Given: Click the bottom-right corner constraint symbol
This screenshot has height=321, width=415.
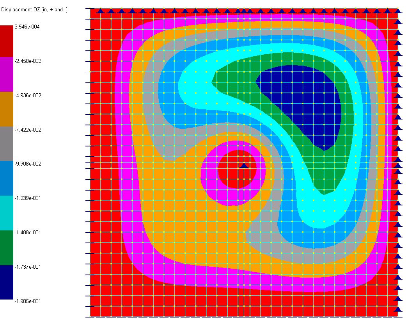Looking at the screenshot, I should pyautogui.click(x=399, y=309).
